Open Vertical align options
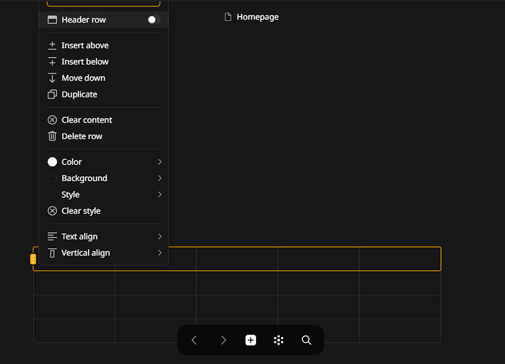Image resolution: width=505 pixels, height=364 pixels. coord(104,253)
